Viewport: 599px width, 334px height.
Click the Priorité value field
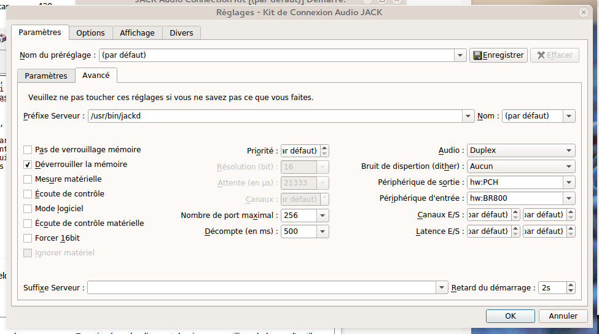click(x=300, y=150)
